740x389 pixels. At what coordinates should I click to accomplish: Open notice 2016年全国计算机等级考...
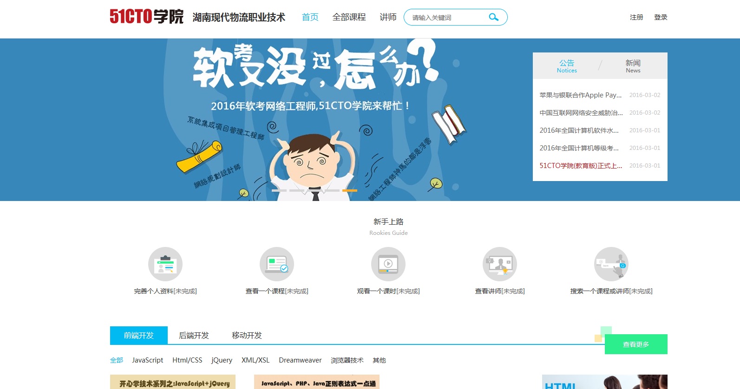pyautogui.click(x=579, y=148)
